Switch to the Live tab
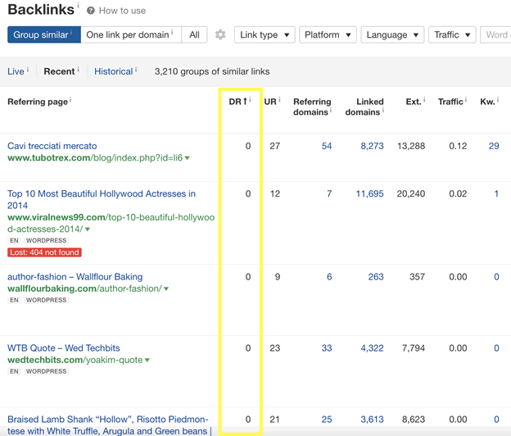Screen dimensions: 511x436 [x=16, y=71]
